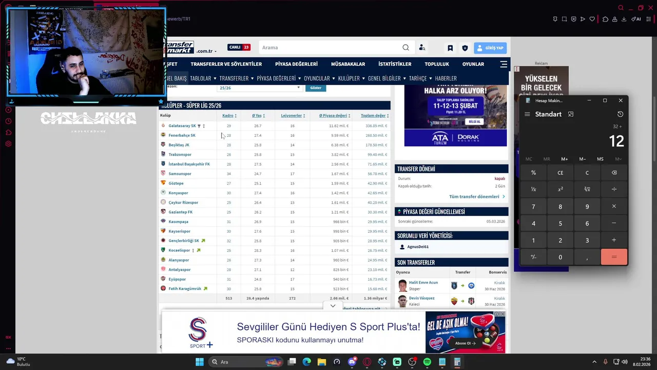657x370 pixels.
Task: Expand the GENEL BİLGİLER submenu
Action: 404,79
